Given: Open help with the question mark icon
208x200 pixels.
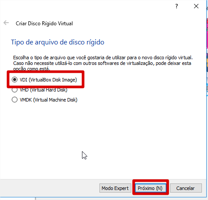Looking at the screenshot, I should (177, 6).
